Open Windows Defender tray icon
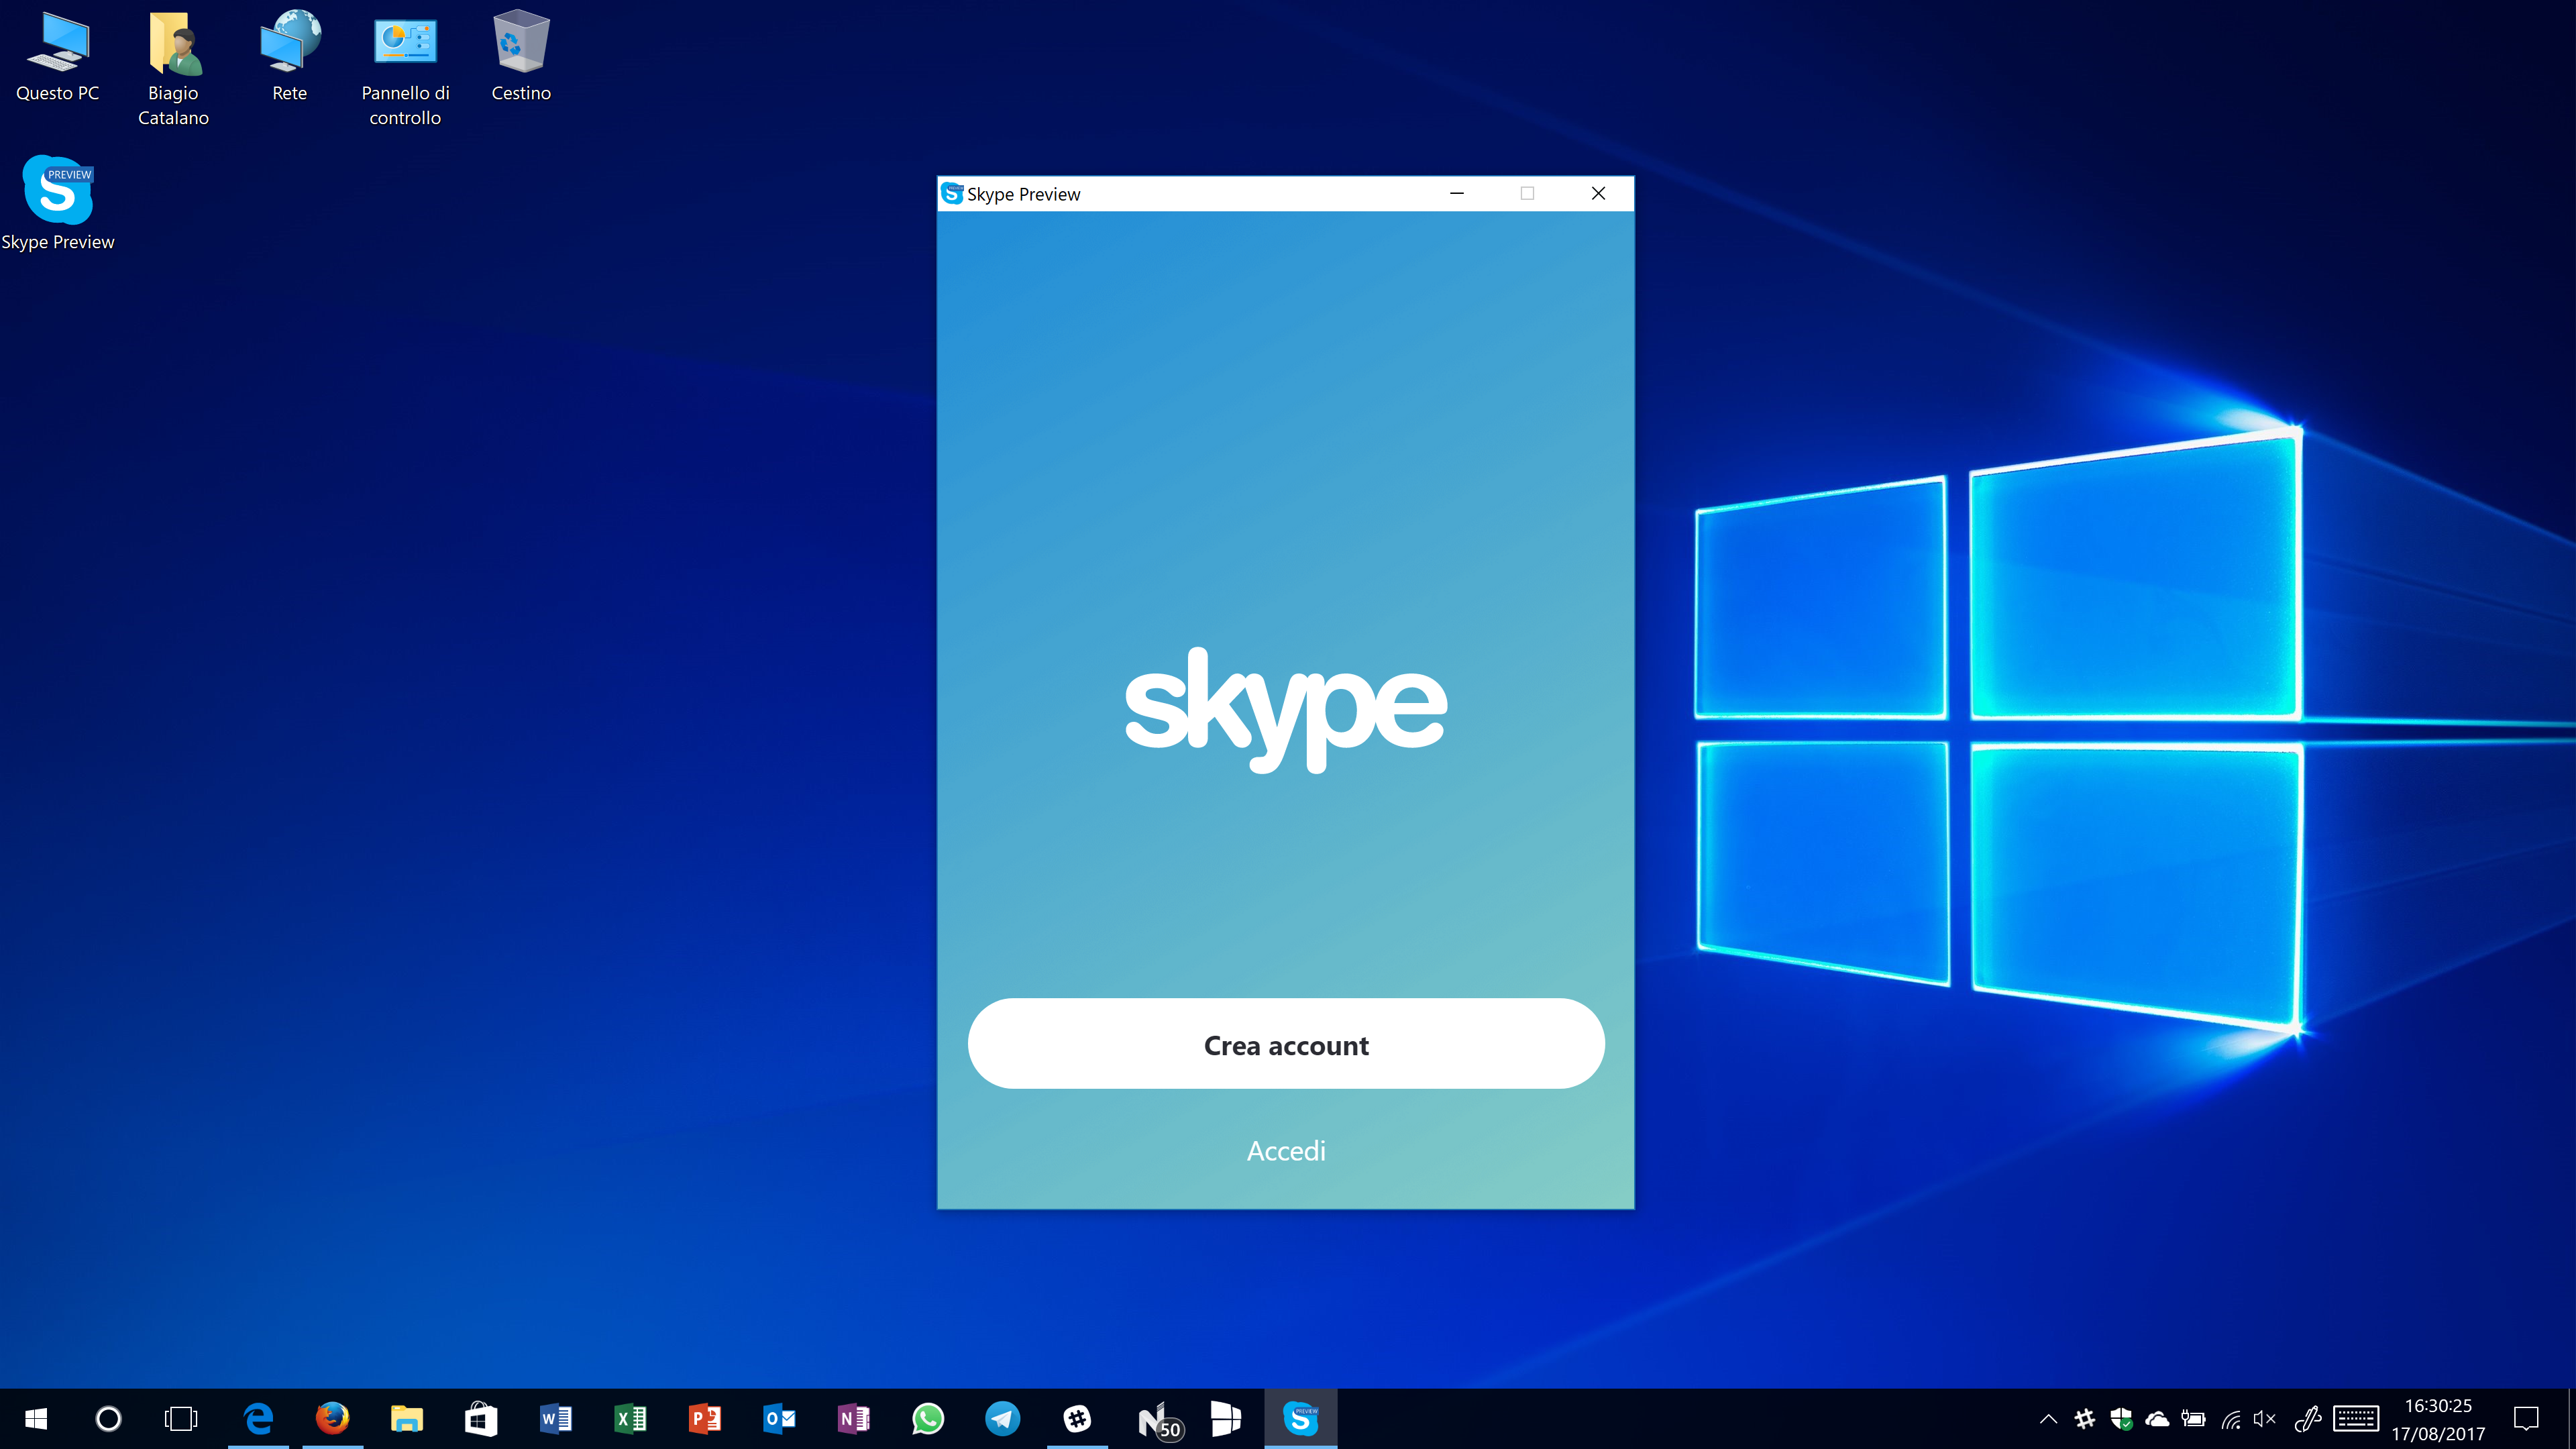Screen dimensions: 2576x1449 click(x=2121, y=1418)
